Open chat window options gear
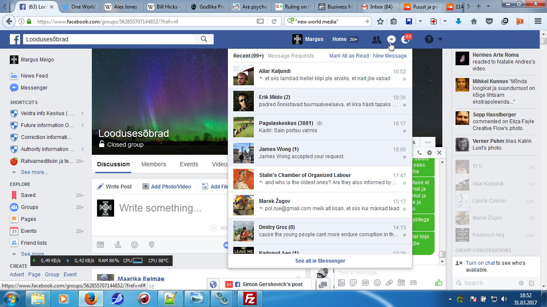547x307 pixels. pyautogui.click(x=429, y=153)
